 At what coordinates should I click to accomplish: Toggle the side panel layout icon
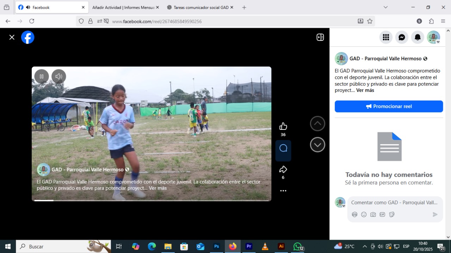pyautogui.click(x=320, y=37)
